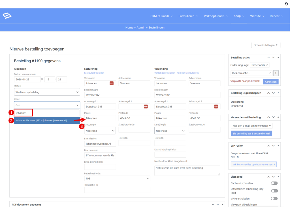Click the arrow button next to Kies een actie
The height and width of the screenshot is (207, 290).
click(x=276, y=73)
